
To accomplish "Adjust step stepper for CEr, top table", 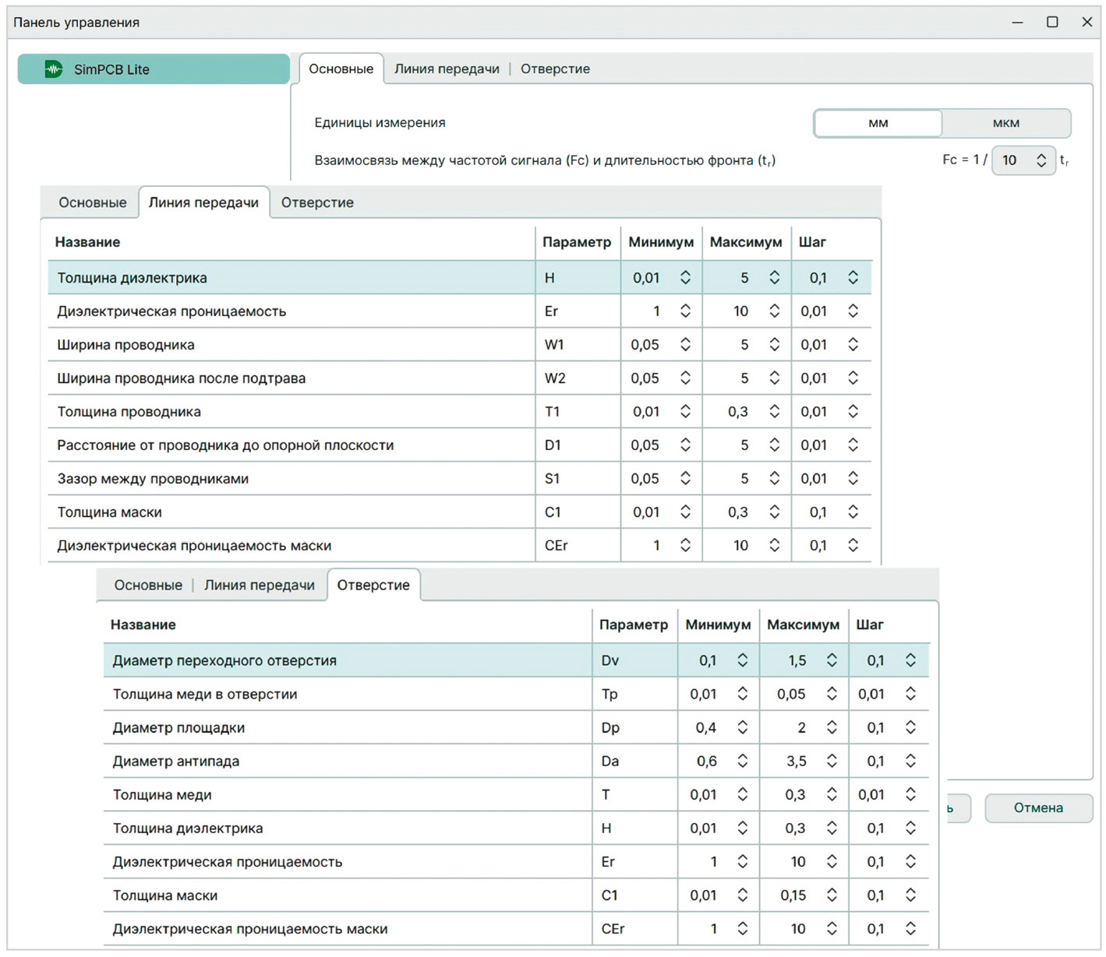I will click(853, 545).
